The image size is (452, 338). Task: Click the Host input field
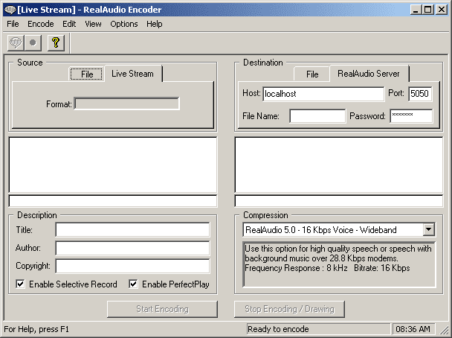pos(323,94)
